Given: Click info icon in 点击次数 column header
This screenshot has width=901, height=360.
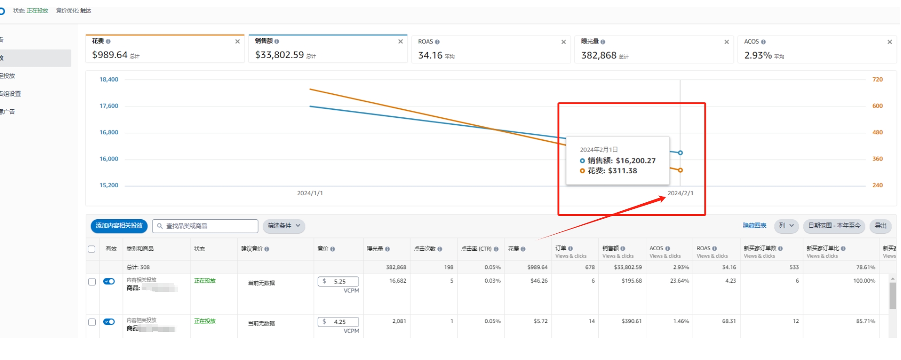Looking at the screenshot, I should pos(440,249).
